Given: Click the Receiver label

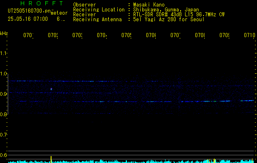Looking at the screenshot, I should (85, 15).
